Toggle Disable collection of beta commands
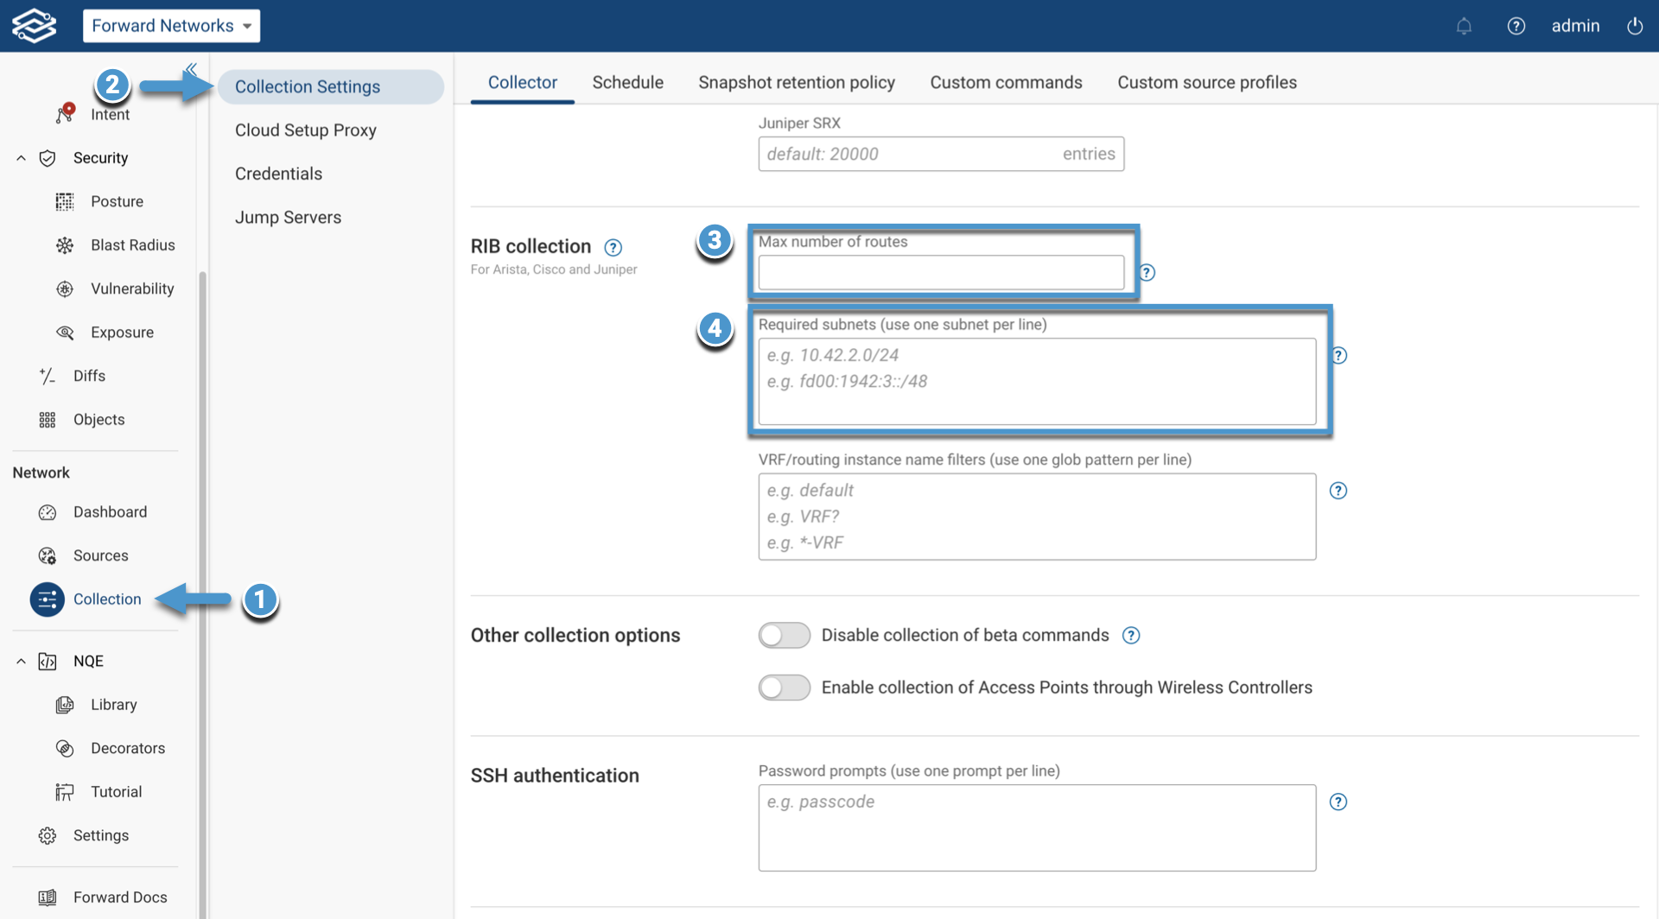 tap(784, 636)
